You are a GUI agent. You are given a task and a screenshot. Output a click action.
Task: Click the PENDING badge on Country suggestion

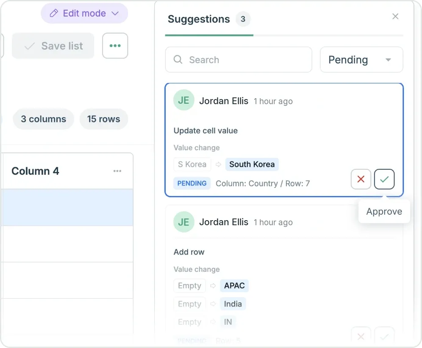(x=192, y=183)
